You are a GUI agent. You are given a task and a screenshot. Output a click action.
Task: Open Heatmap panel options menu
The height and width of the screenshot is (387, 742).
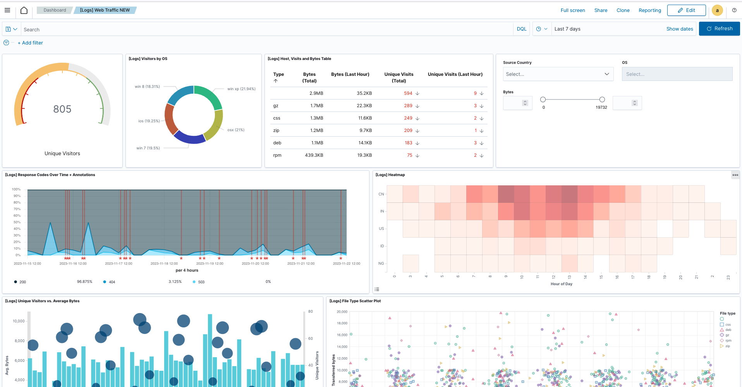(735, 175)
